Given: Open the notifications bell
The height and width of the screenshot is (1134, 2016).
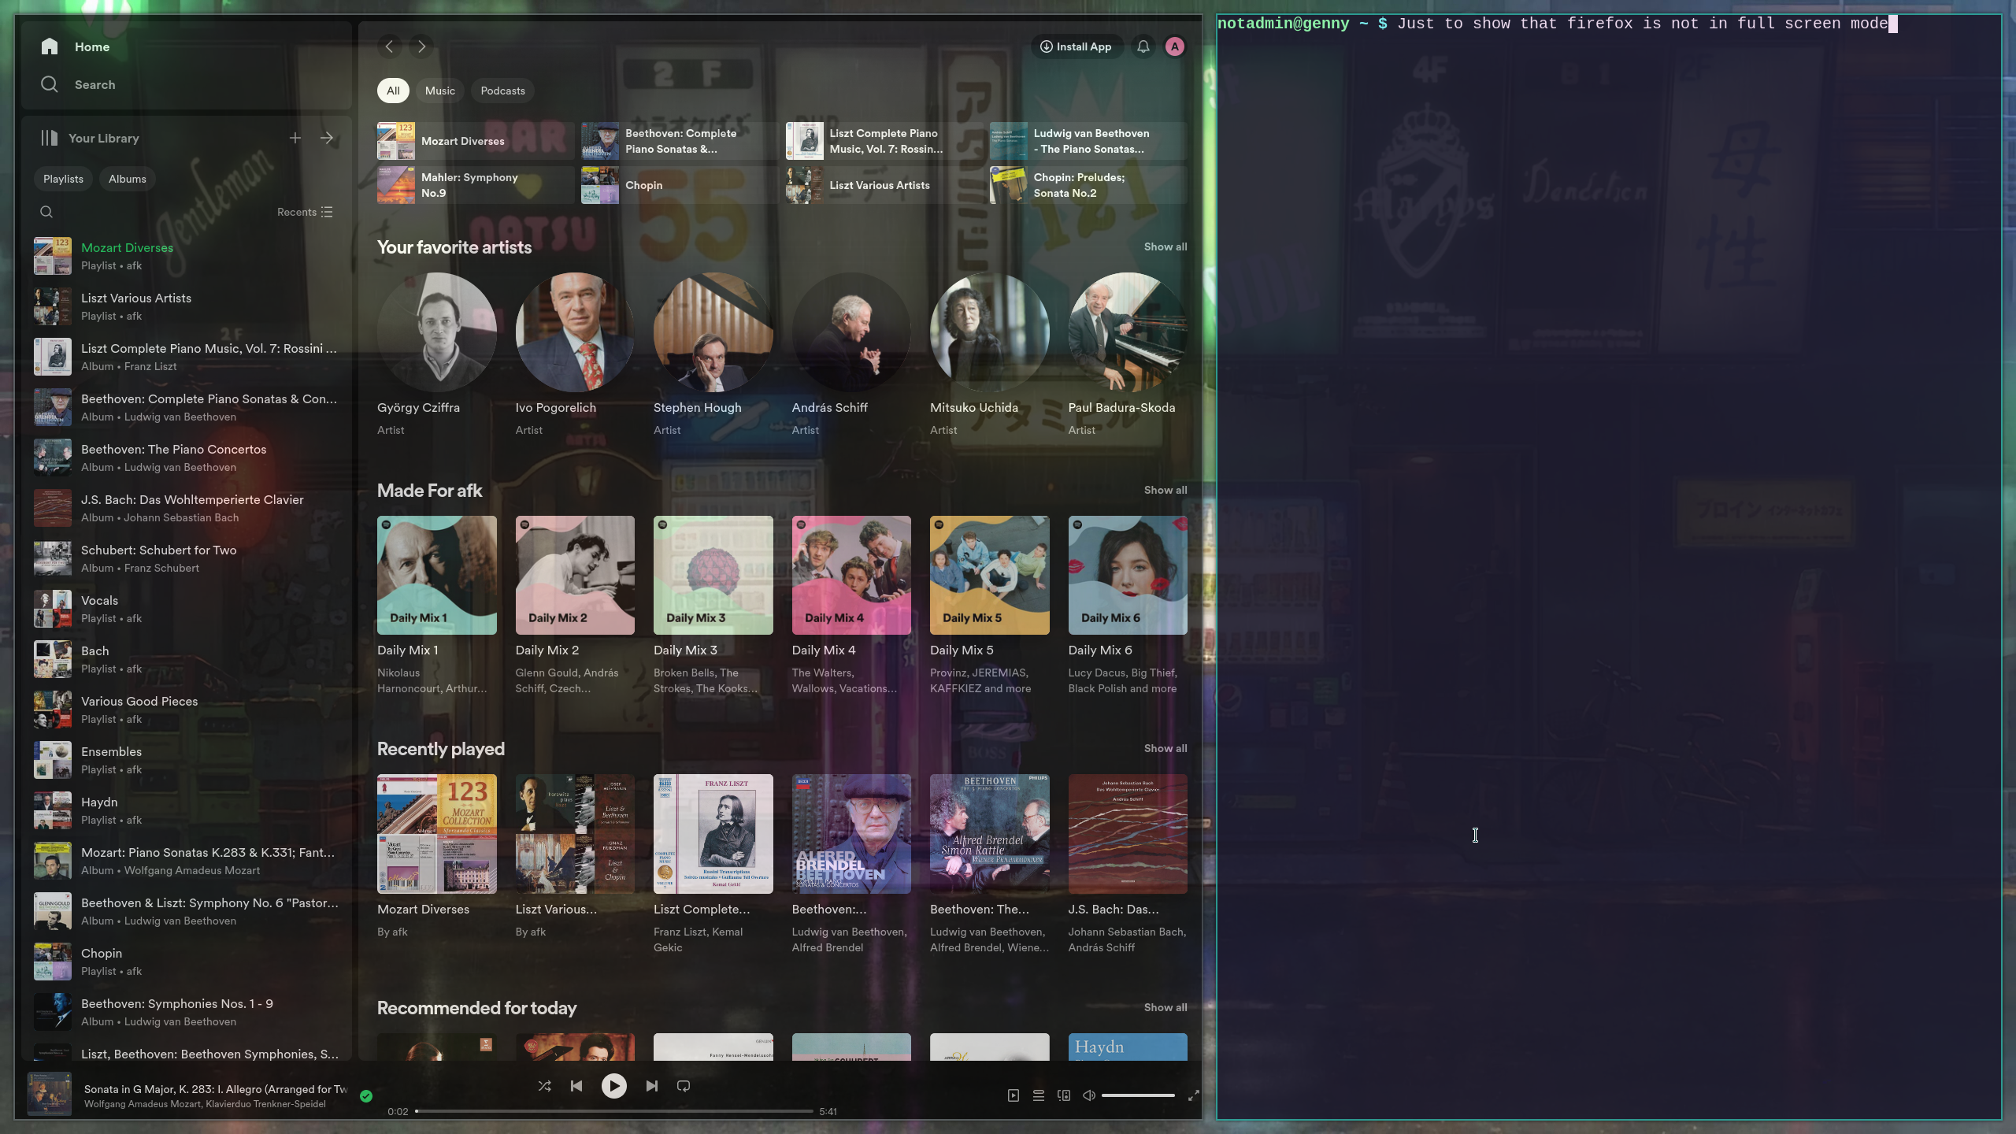Looking at the screenshot, I should click(x=1143, y=46).
